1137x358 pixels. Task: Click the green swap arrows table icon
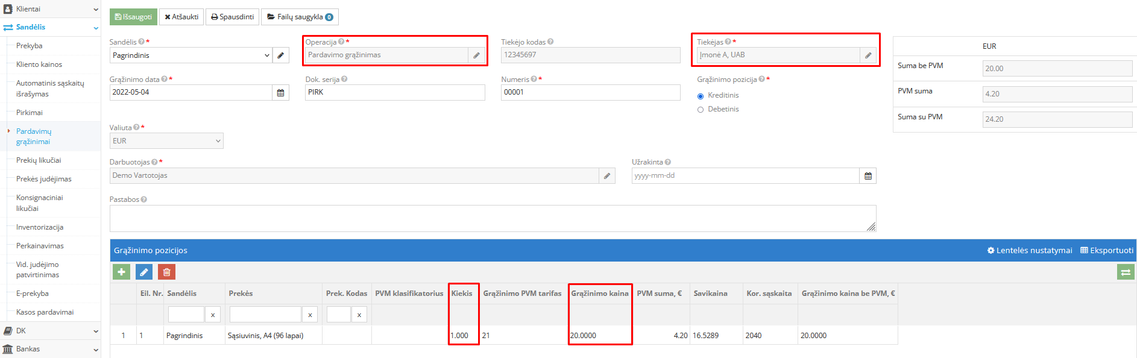[1125, 272]
